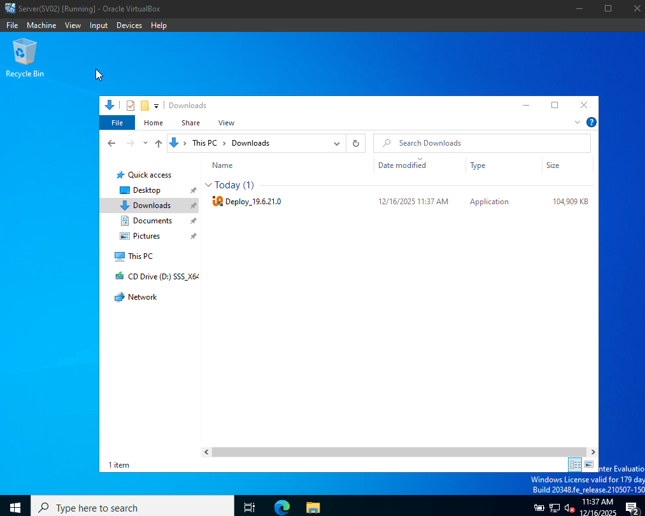Open Task View on the taskbar

pyautogui.click(x=250, y=507)
